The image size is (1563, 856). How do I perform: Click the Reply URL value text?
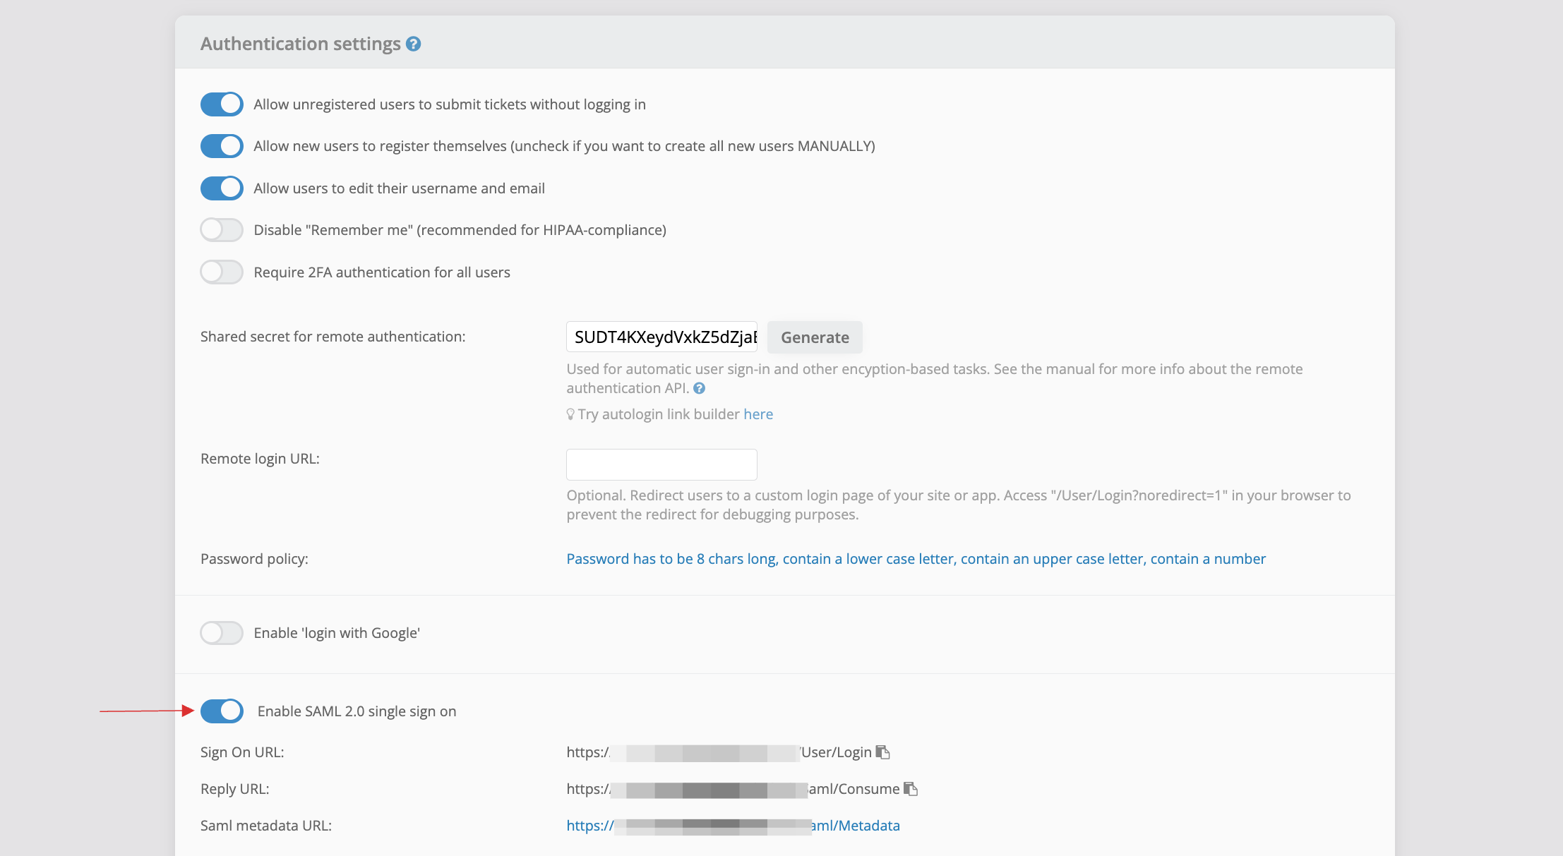(x=733, y=789)
